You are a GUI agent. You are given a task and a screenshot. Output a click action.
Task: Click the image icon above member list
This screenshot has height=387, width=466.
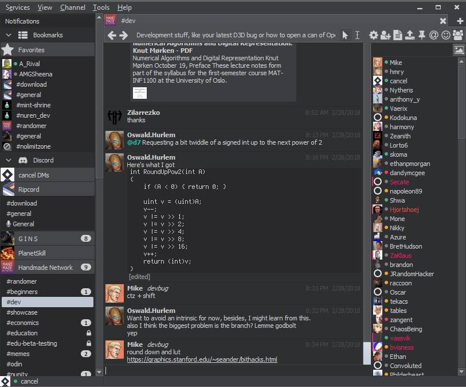point(459,50)
